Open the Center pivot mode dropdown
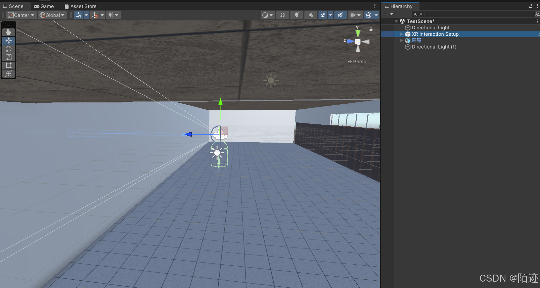The width and height of the screenshot is (540, 288). [21, 15]
